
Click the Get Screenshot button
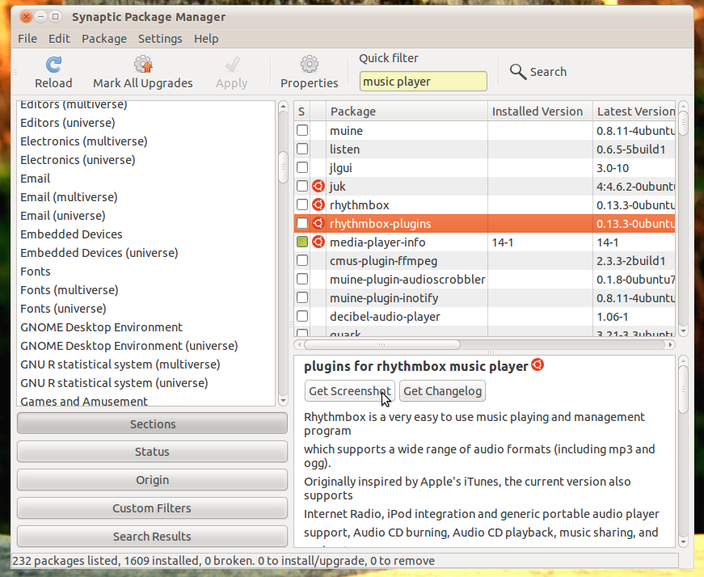coord(350,391)
